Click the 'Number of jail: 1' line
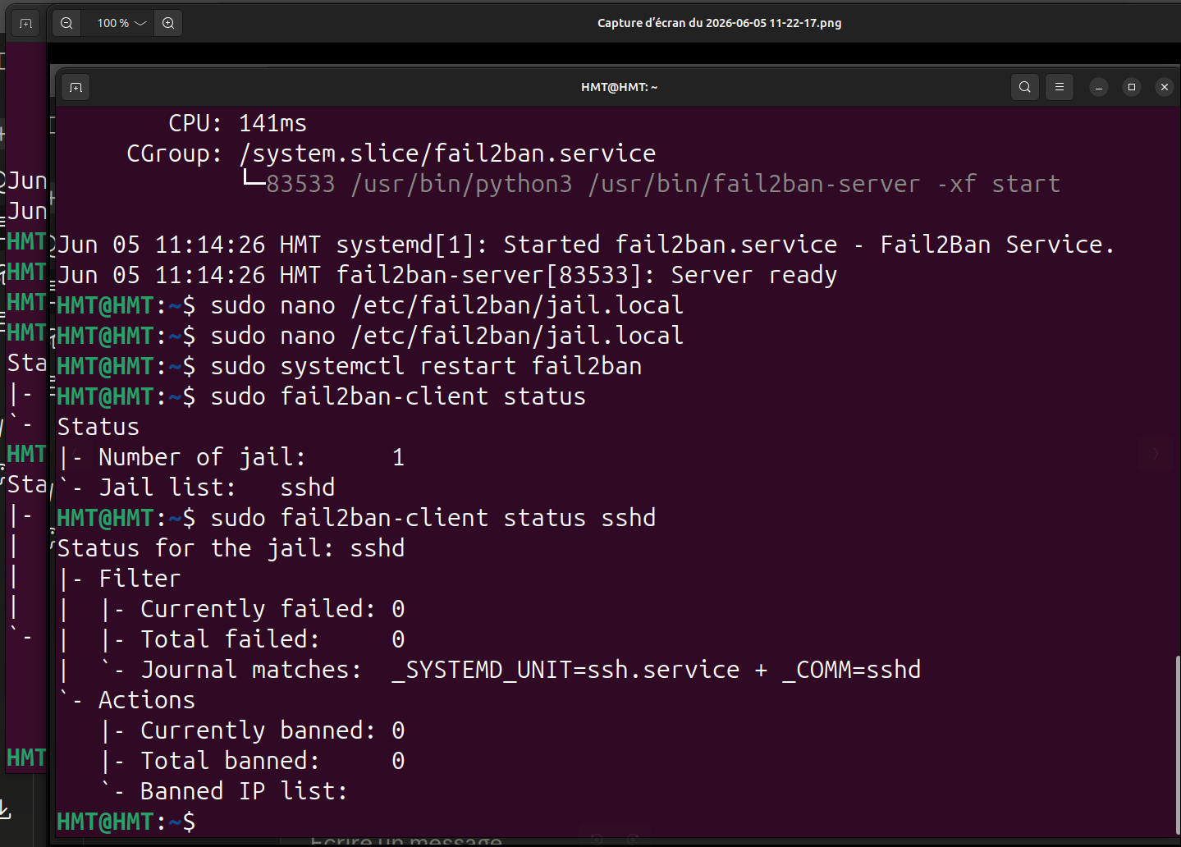 232,457
